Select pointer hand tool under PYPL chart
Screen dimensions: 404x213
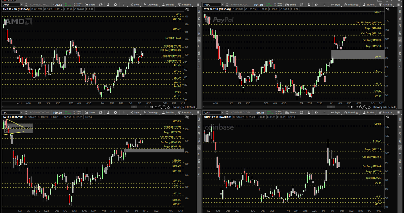coord(369,107)
